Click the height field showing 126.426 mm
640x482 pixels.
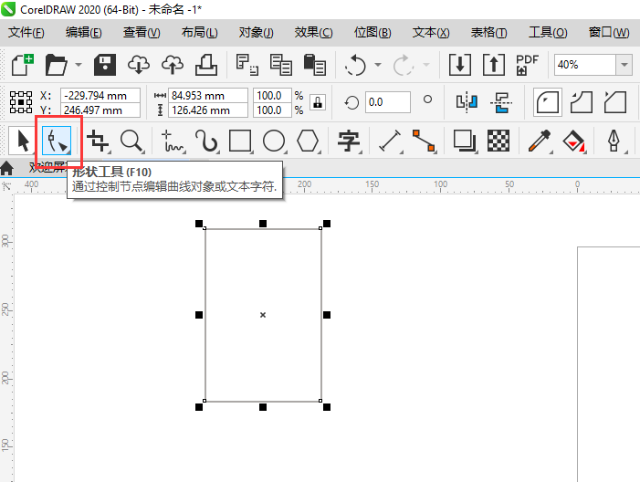[208, 110]
